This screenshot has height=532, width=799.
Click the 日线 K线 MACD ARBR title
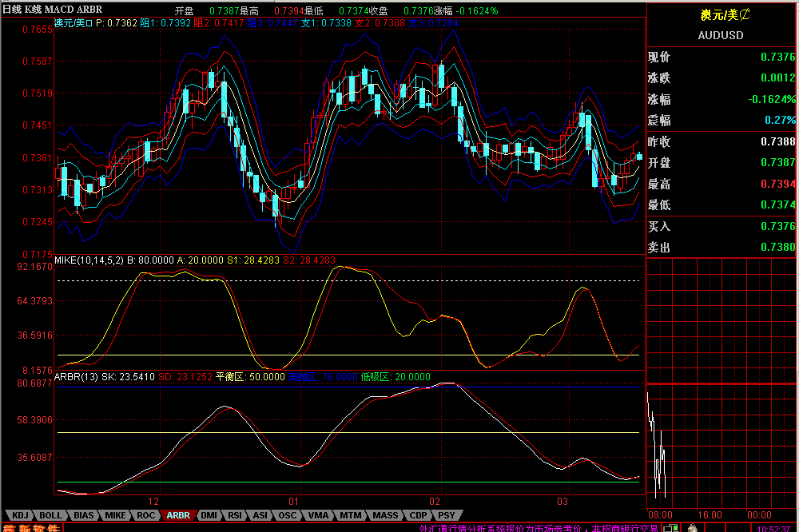(52, 10)
